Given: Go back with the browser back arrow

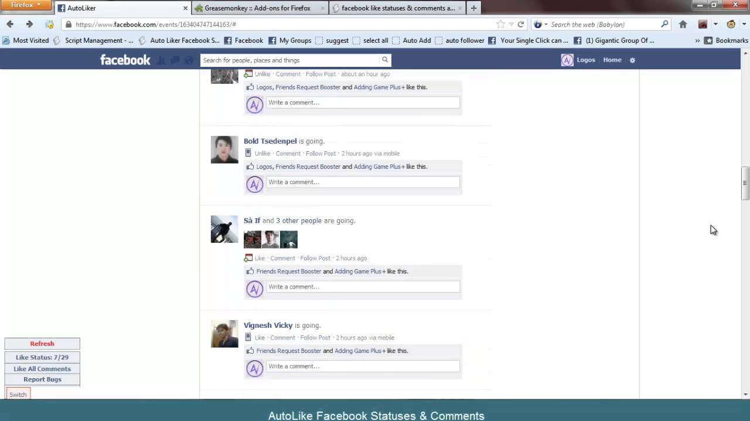Looking at the screenshot, I should click(x=10, y=24).
